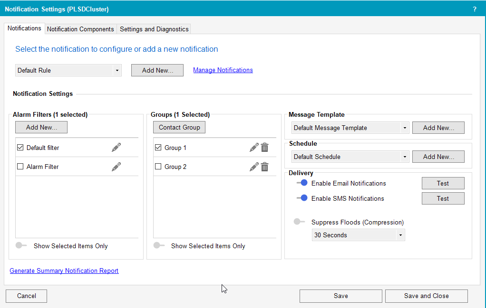
Task: Uncheck the Default filter checkbox
Action: point(20,148)
